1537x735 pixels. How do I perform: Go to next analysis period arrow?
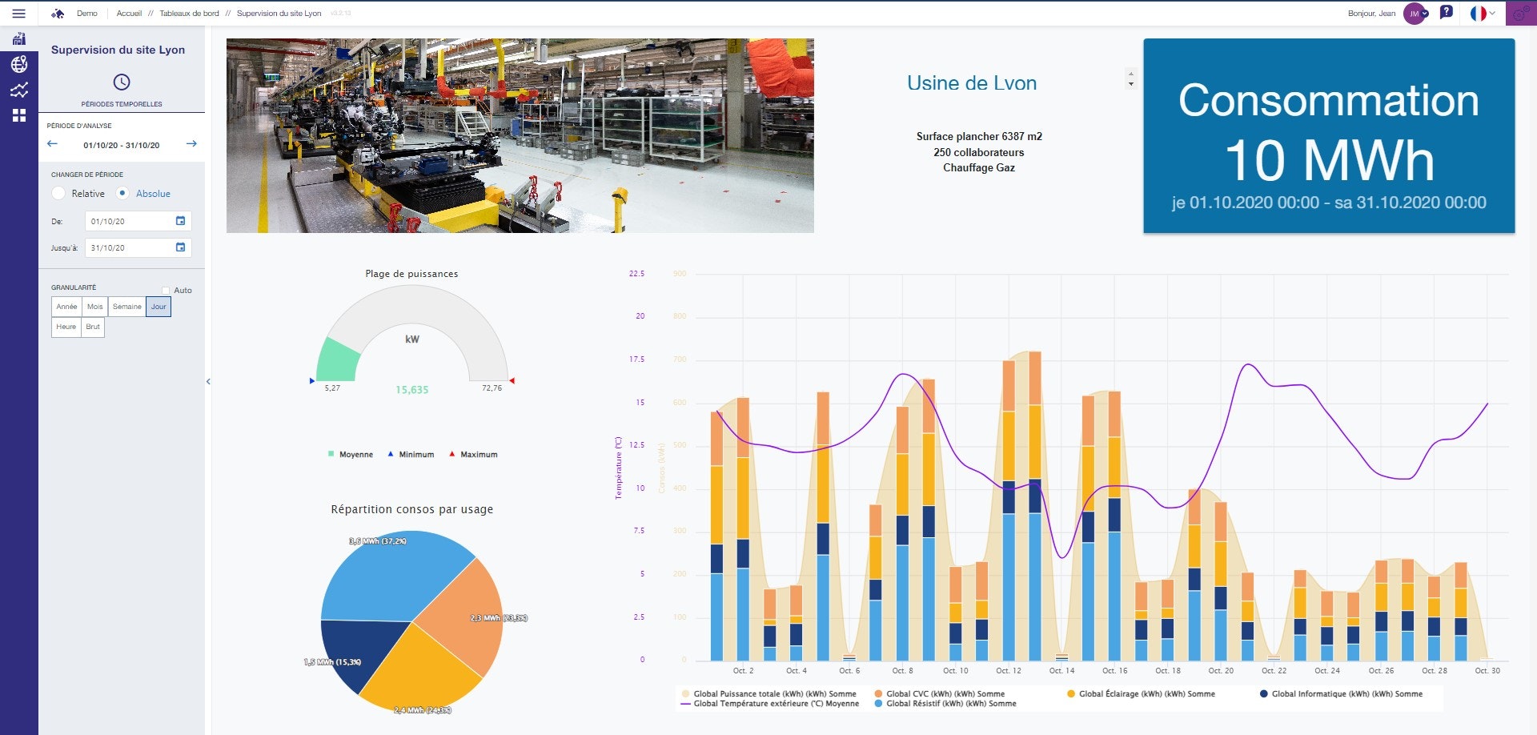191,144
